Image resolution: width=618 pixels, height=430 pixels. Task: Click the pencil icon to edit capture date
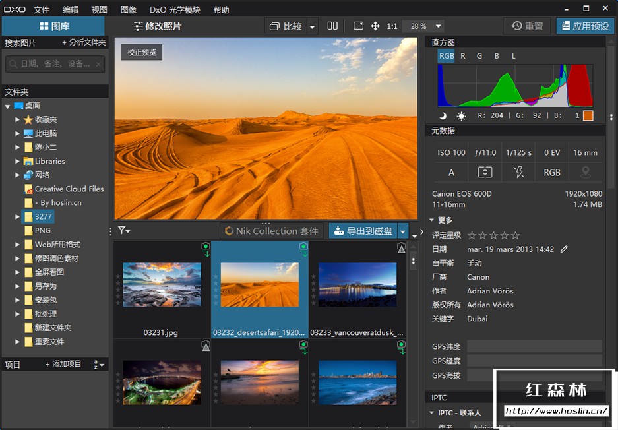click(x=564, y=249)
